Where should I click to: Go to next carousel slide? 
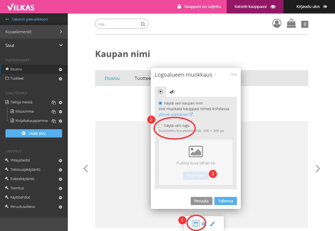318,169
